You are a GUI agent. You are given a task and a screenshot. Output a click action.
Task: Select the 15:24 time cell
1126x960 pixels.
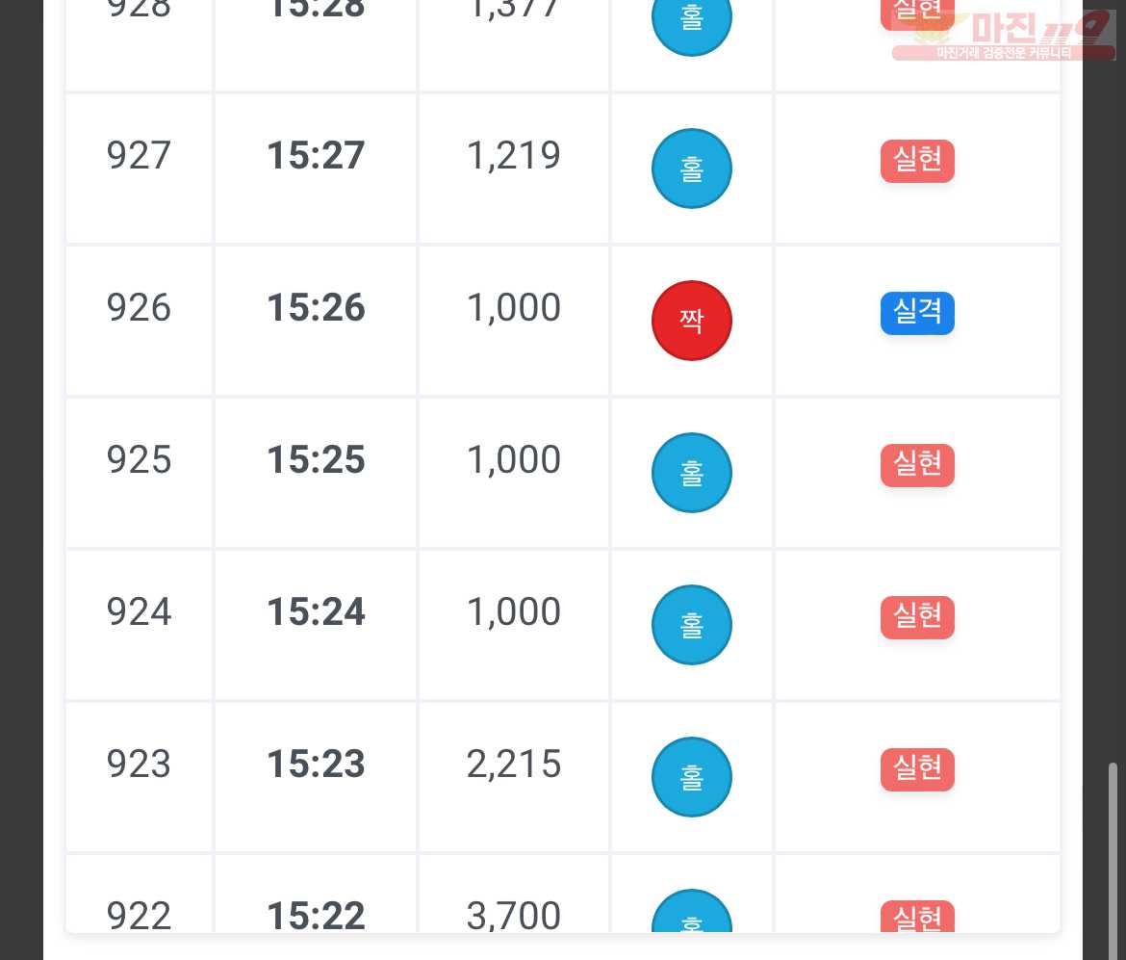coord(316,625)
